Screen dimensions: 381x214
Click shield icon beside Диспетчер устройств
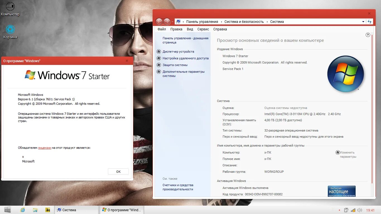159,52
